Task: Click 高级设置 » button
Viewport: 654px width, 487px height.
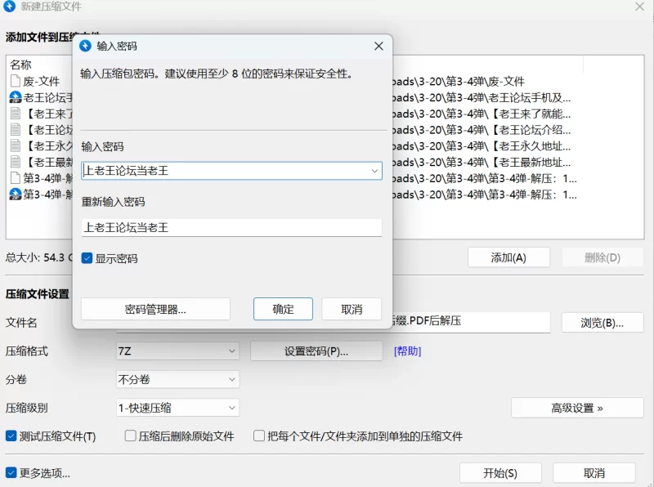Action: 577,408
